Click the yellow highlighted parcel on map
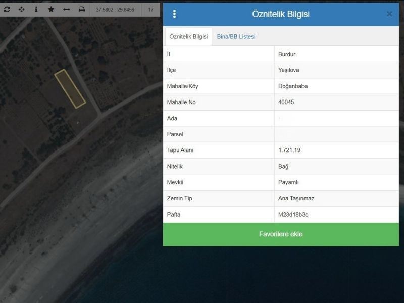 [70, 89]
